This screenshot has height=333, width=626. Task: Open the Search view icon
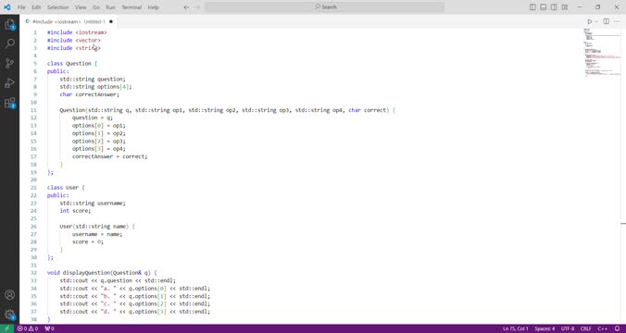9,43
